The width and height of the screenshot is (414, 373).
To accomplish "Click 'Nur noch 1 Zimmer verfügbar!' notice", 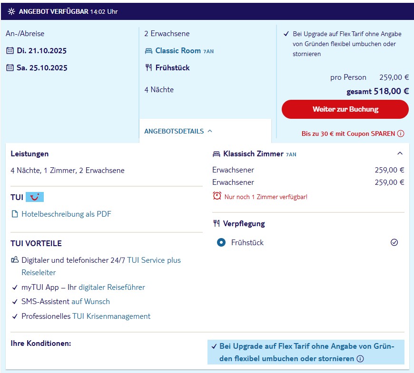I will pos(266,197).
